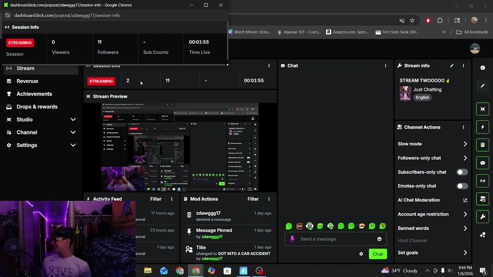Expand Followers-only chat options
This screenshot has height=277, width=493.
coord(465,158)
